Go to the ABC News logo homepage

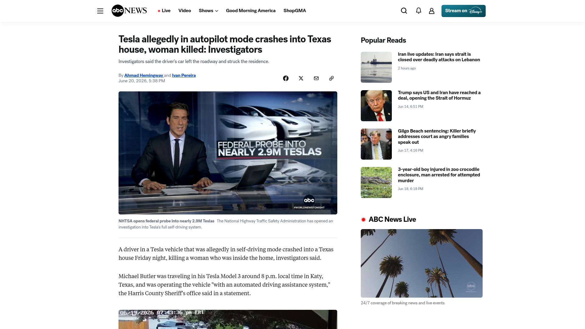tap(129, 11)
